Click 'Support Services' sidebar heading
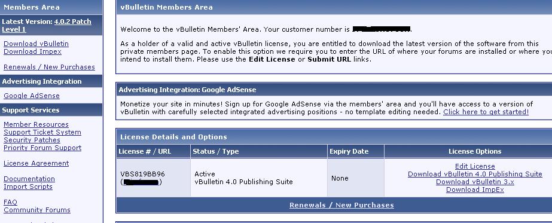The image size is (552, 223). coord(31,110)
